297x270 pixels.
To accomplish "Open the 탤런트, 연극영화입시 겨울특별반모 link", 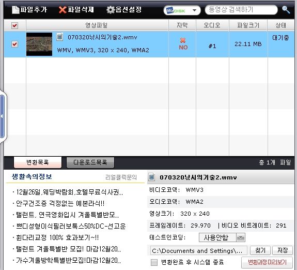I will [68, 215].
